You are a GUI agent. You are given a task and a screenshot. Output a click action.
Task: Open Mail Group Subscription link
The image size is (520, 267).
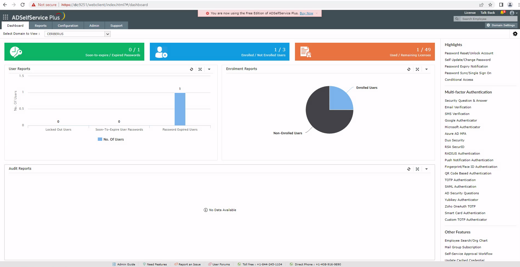[x=463, y=247]
